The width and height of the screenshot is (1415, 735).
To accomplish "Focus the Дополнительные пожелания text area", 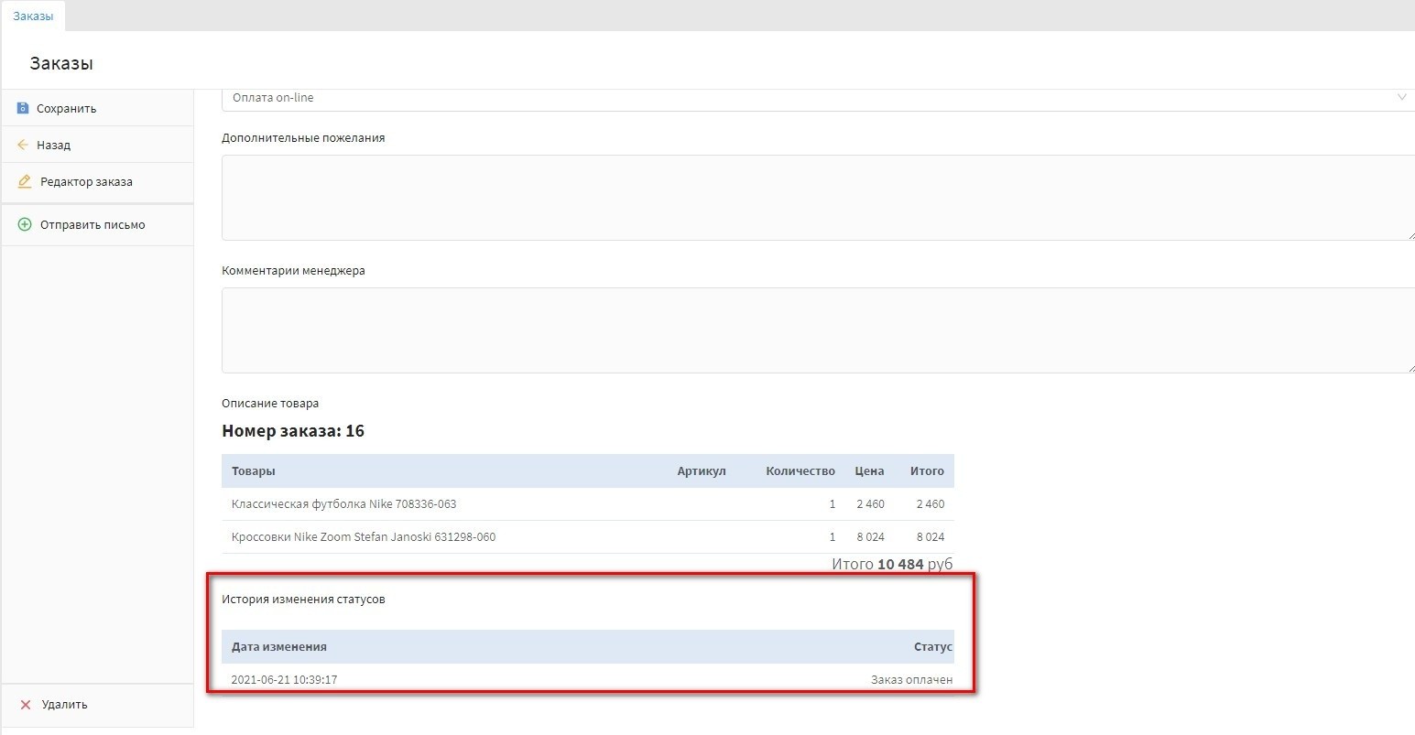I will pos(815,197).
